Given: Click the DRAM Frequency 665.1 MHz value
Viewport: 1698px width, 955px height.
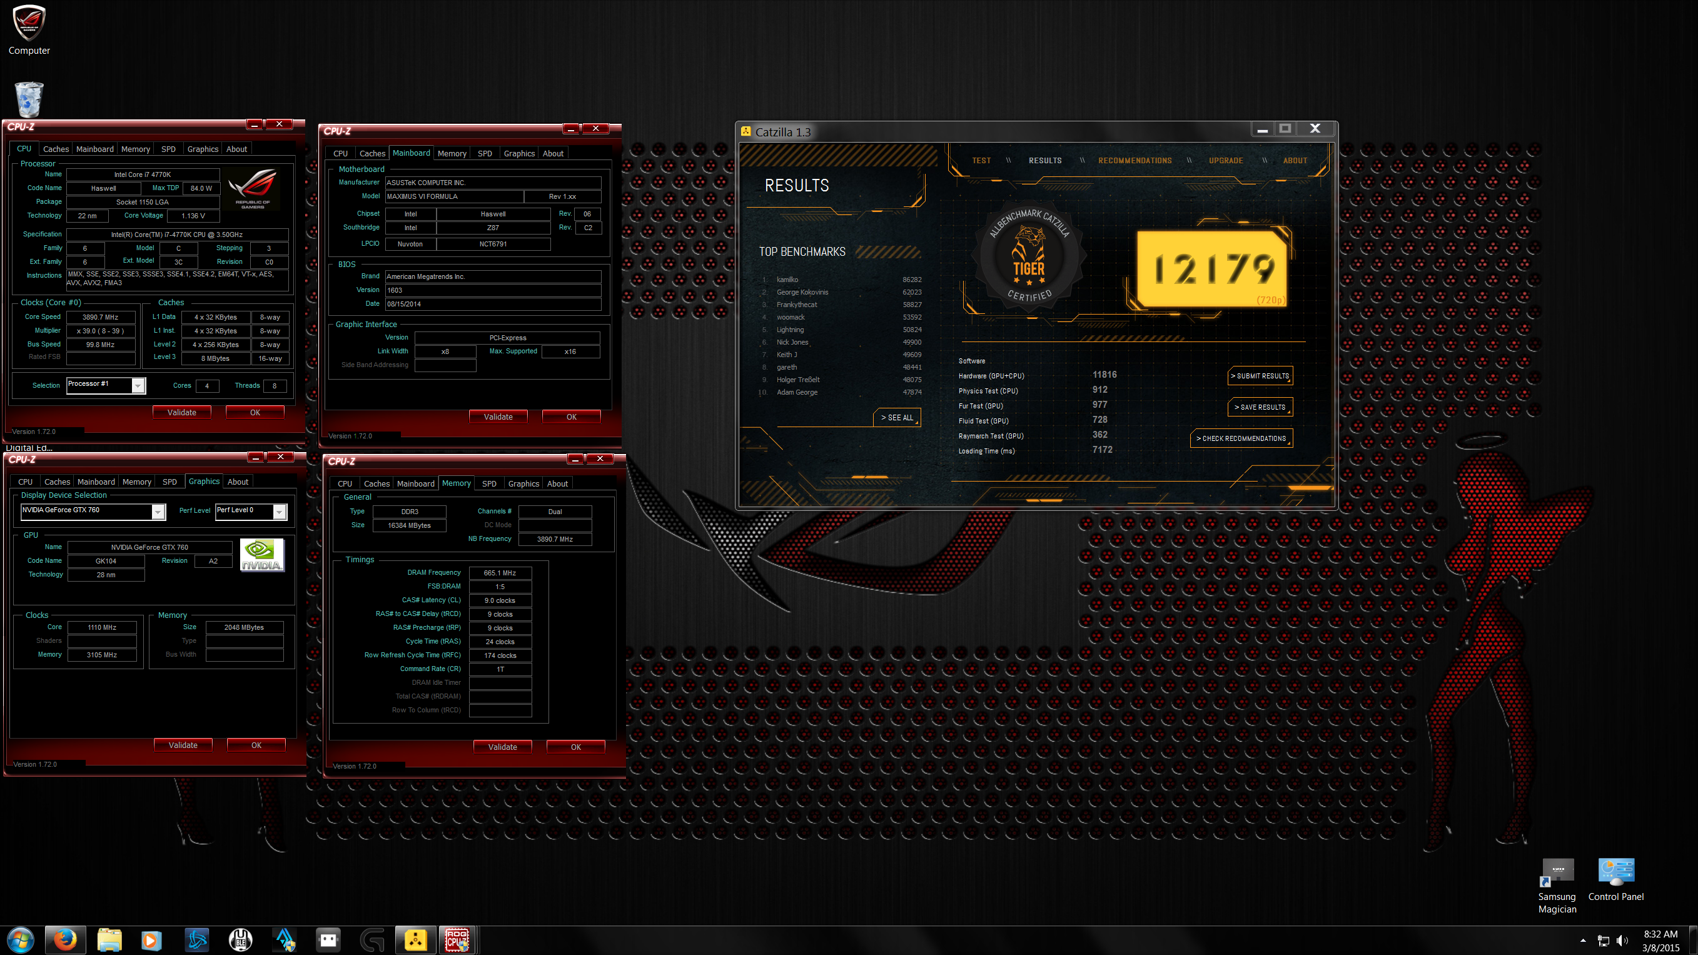Looking at the screenshot, I should click(x=500, y=573).
